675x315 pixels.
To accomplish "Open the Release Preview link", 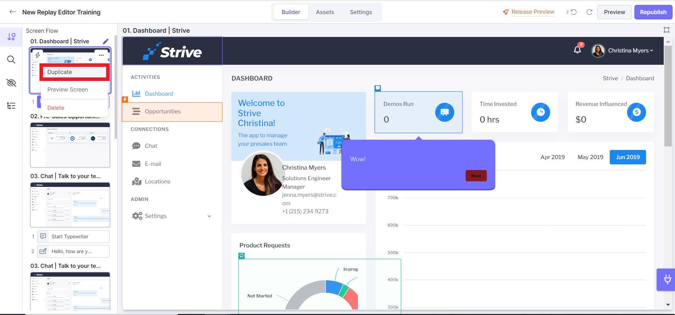I will [529, 12].
